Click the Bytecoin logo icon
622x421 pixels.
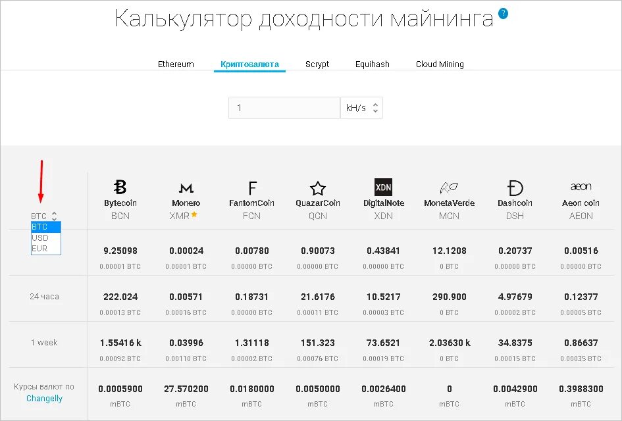120,187
